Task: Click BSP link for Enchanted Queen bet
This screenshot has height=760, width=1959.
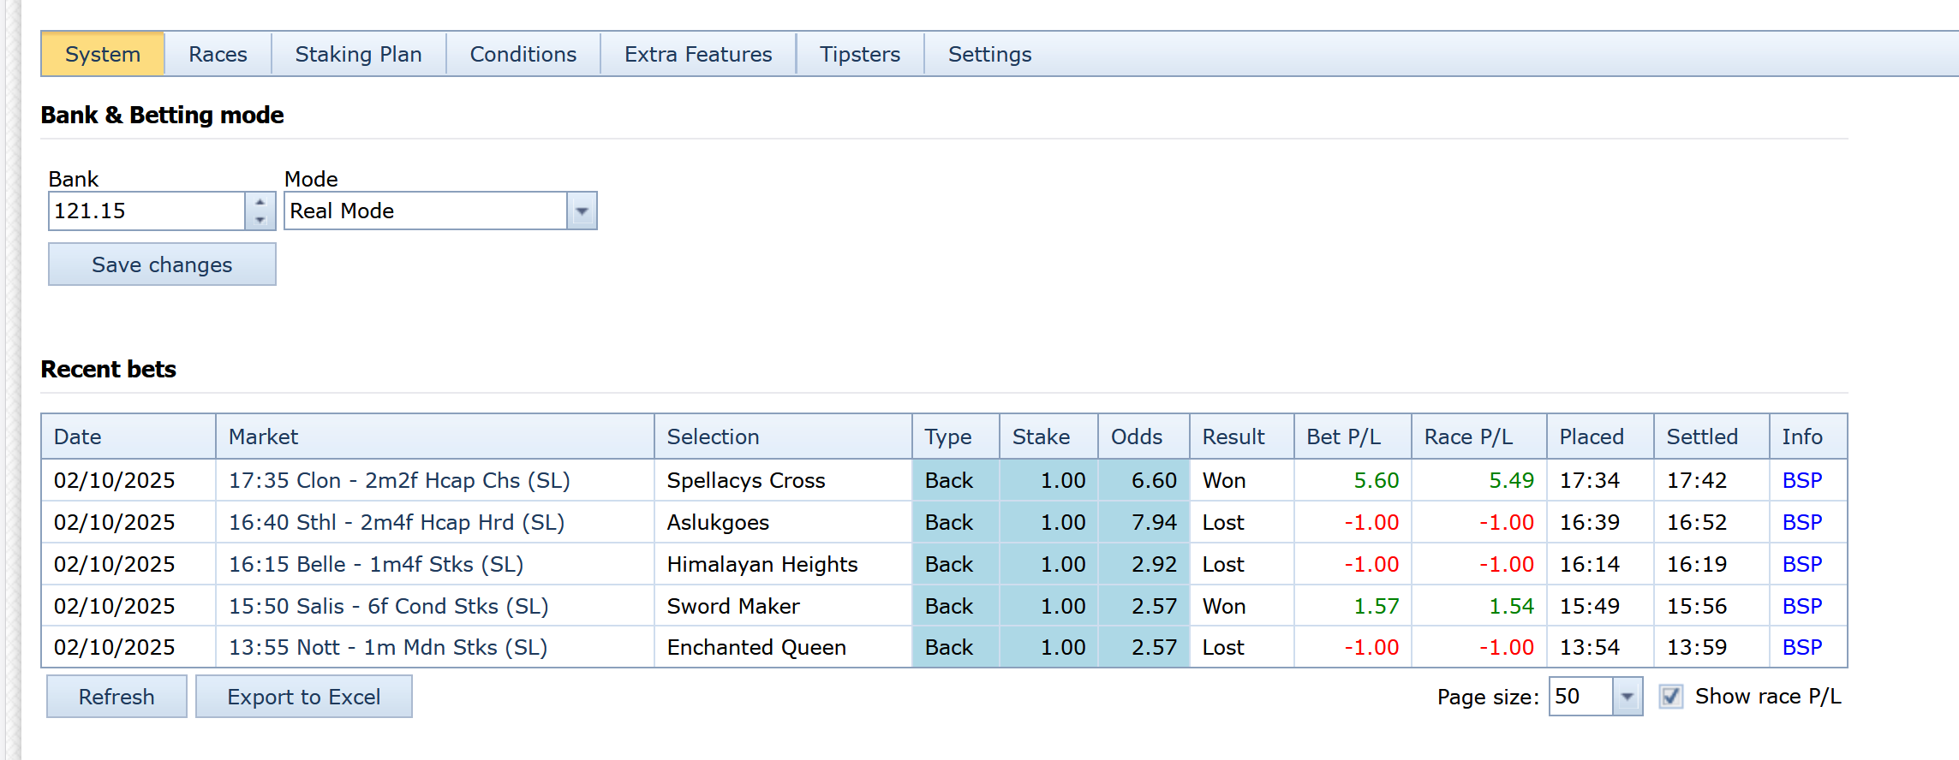Action: tap(1801, 648)
